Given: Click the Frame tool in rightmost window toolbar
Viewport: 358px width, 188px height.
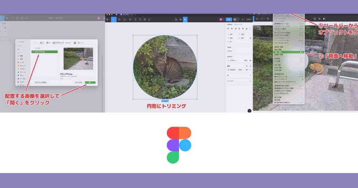Looking at the screenshot, I should point(257,19).
